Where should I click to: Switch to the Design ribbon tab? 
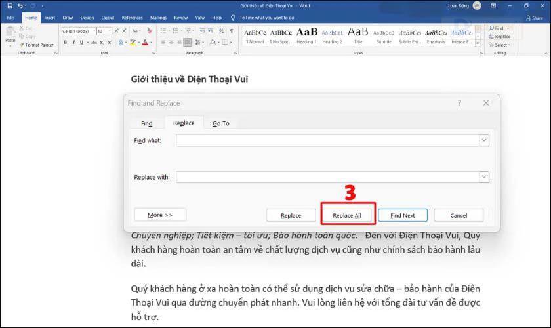point(87,18)
